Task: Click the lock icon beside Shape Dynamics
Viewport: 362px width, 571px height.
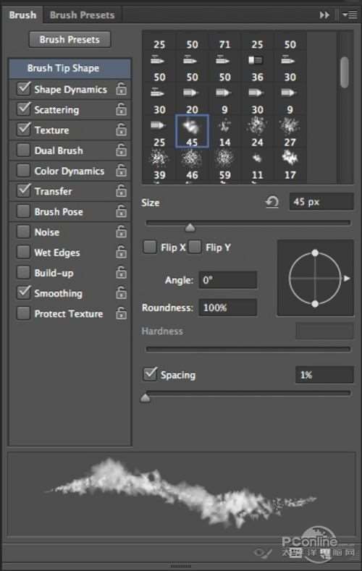Action: 122,89
